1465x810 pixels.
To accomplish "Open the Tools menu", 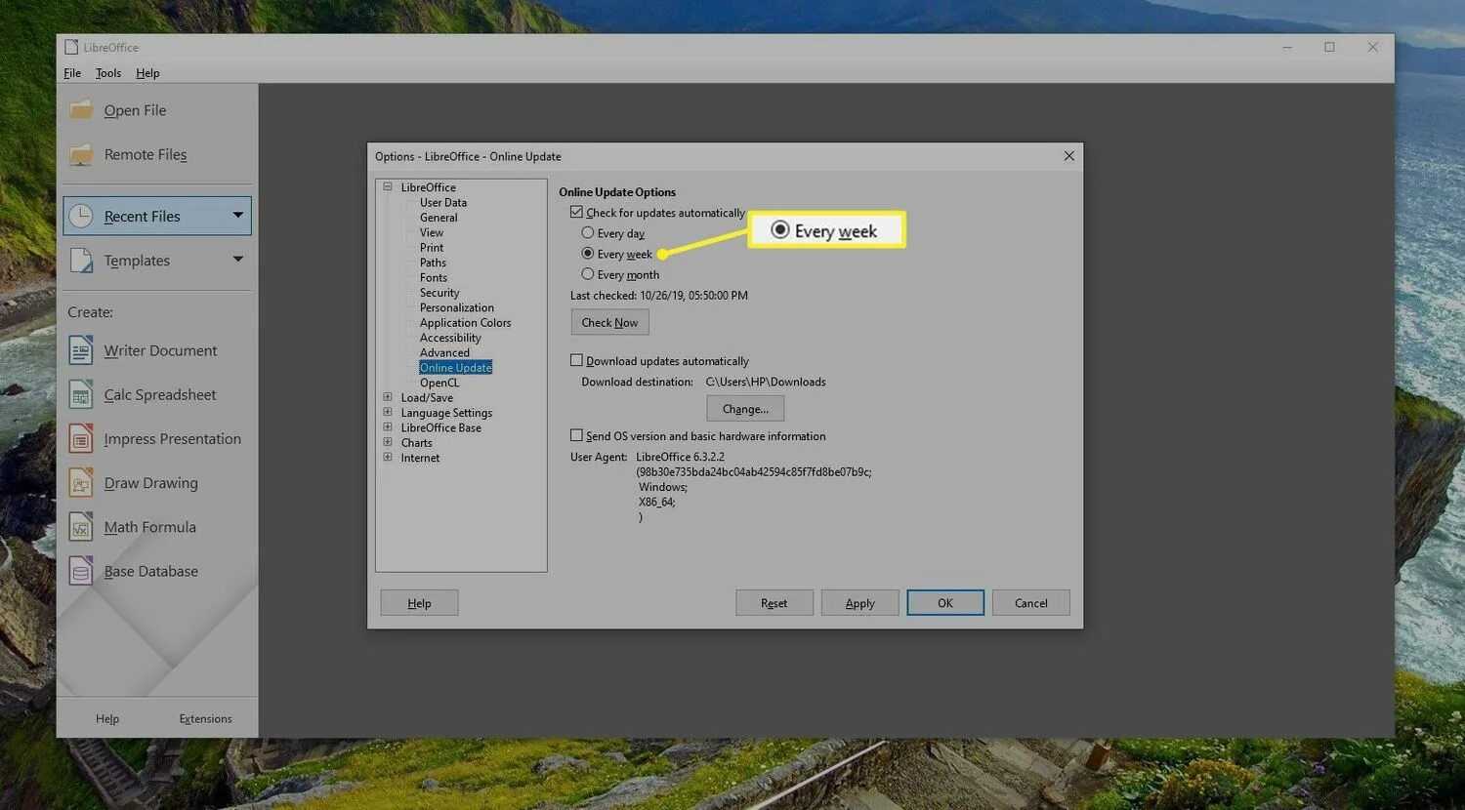I will click(108, 73).
